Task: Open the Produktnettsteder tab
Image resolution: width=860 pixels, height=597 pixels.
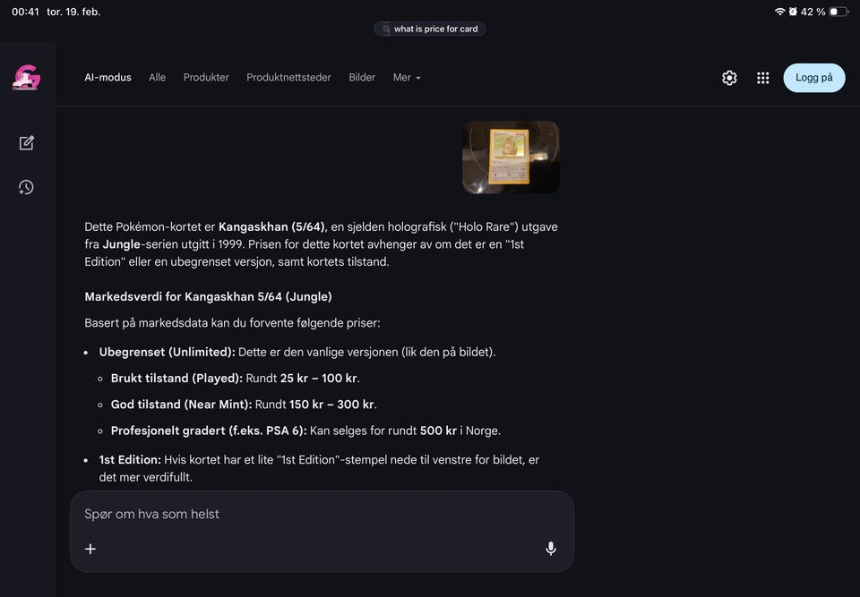Action: click(x=288, y=78)
